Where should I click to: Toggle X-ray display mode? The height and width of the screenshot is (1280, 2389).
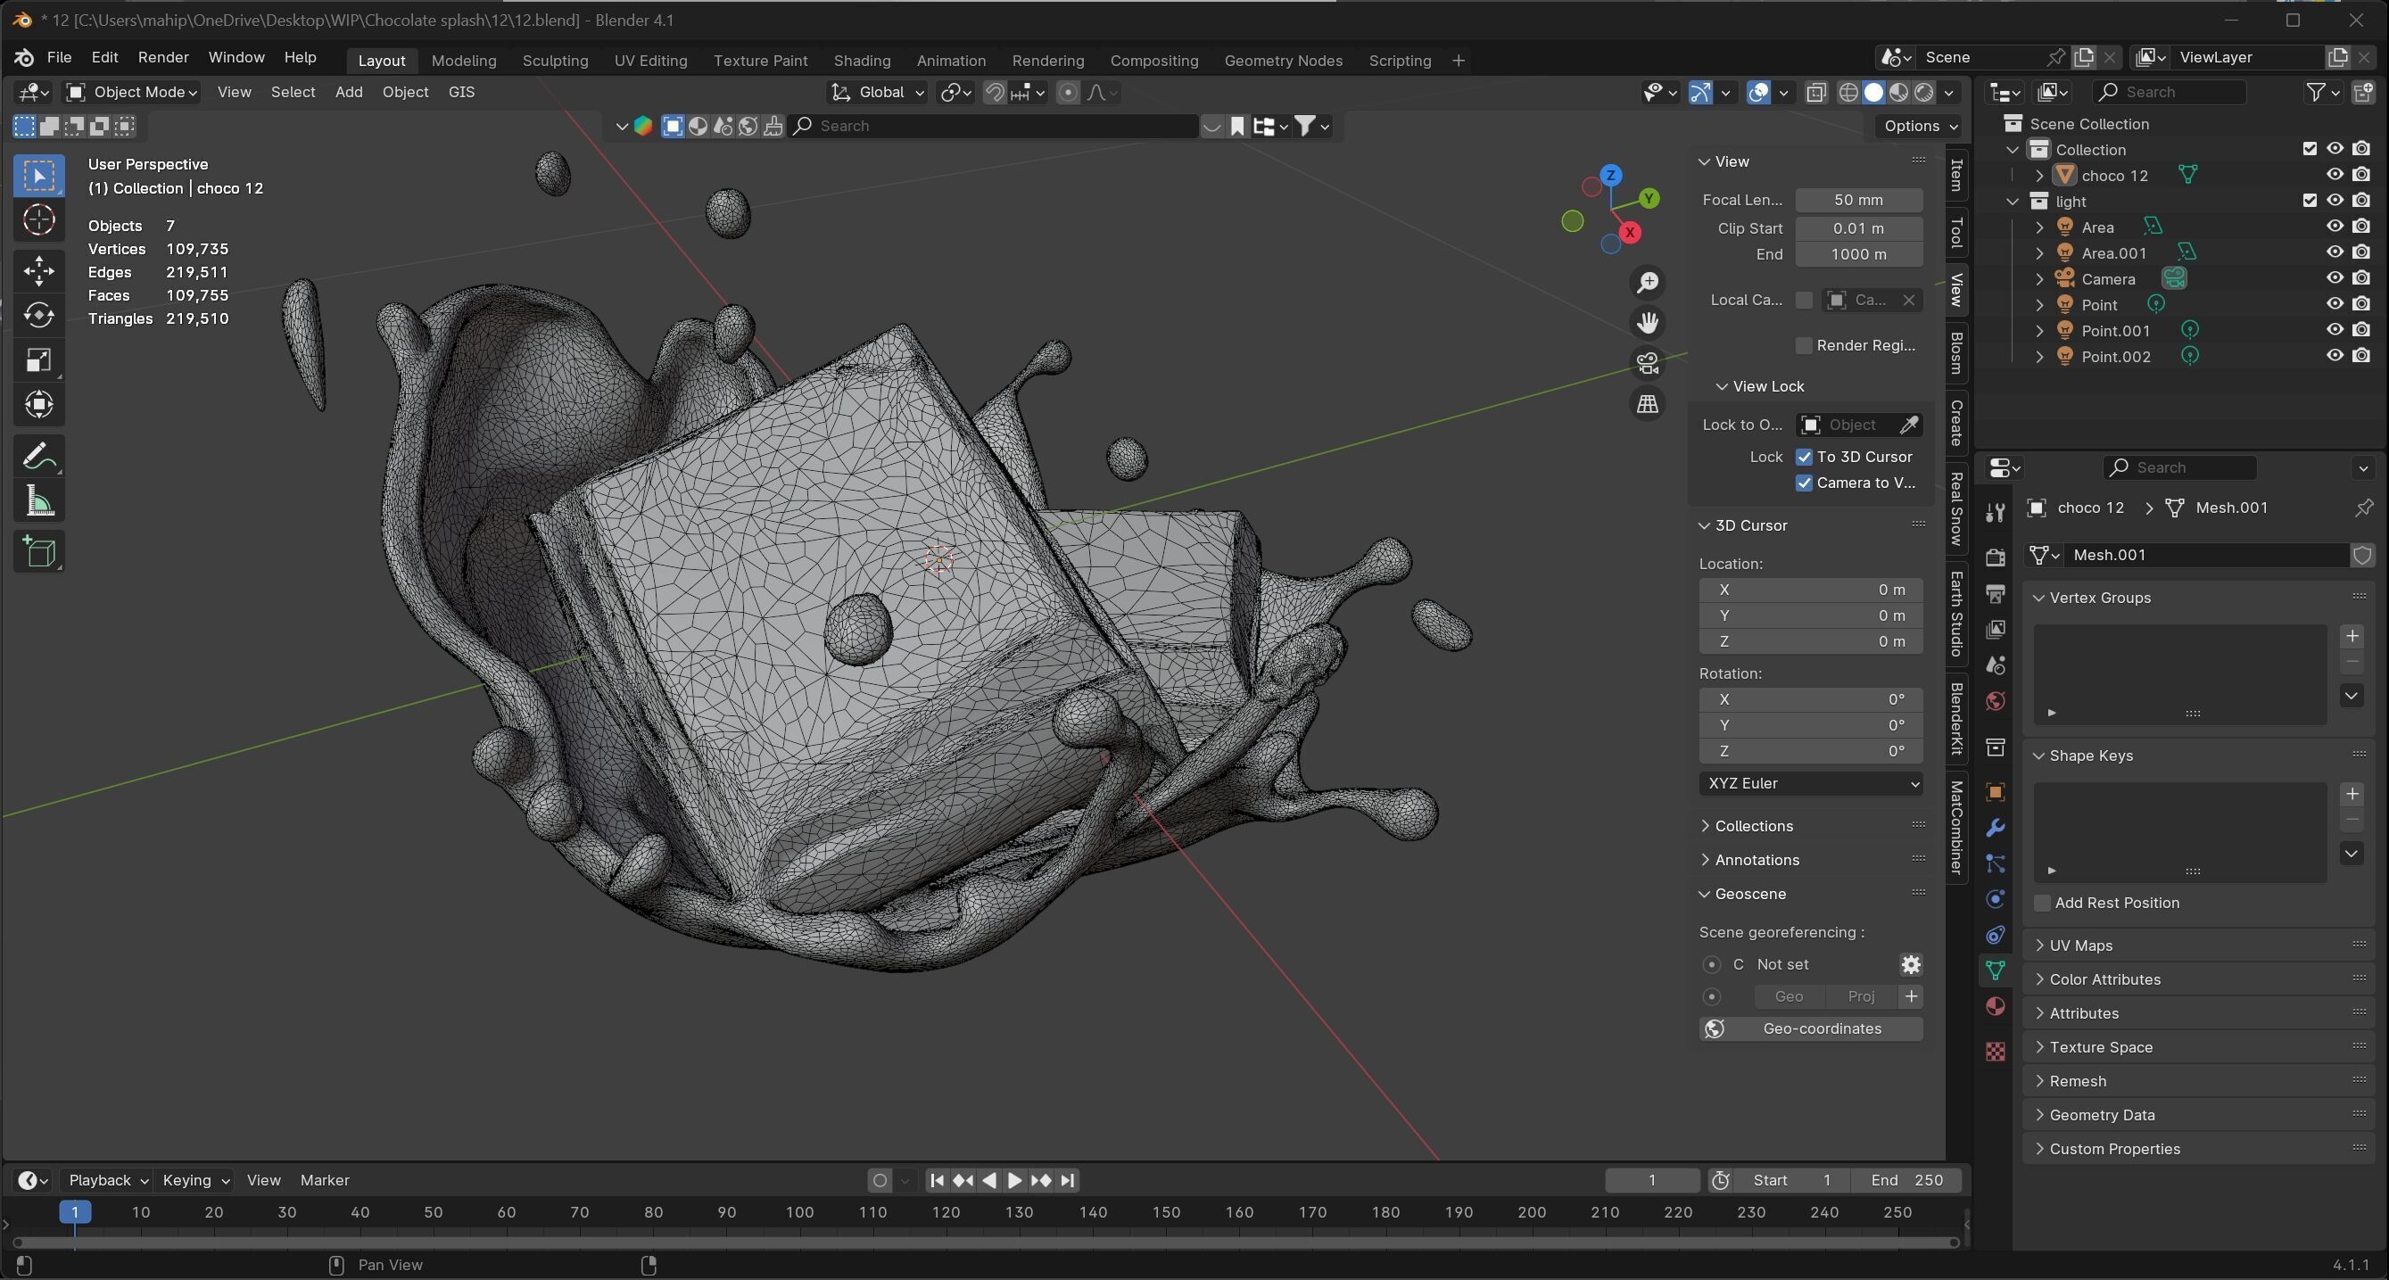1816,92
